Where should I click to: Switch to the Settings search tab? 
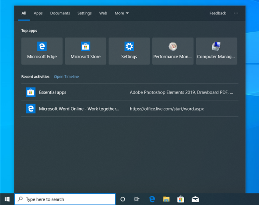(x=84, y=13)
